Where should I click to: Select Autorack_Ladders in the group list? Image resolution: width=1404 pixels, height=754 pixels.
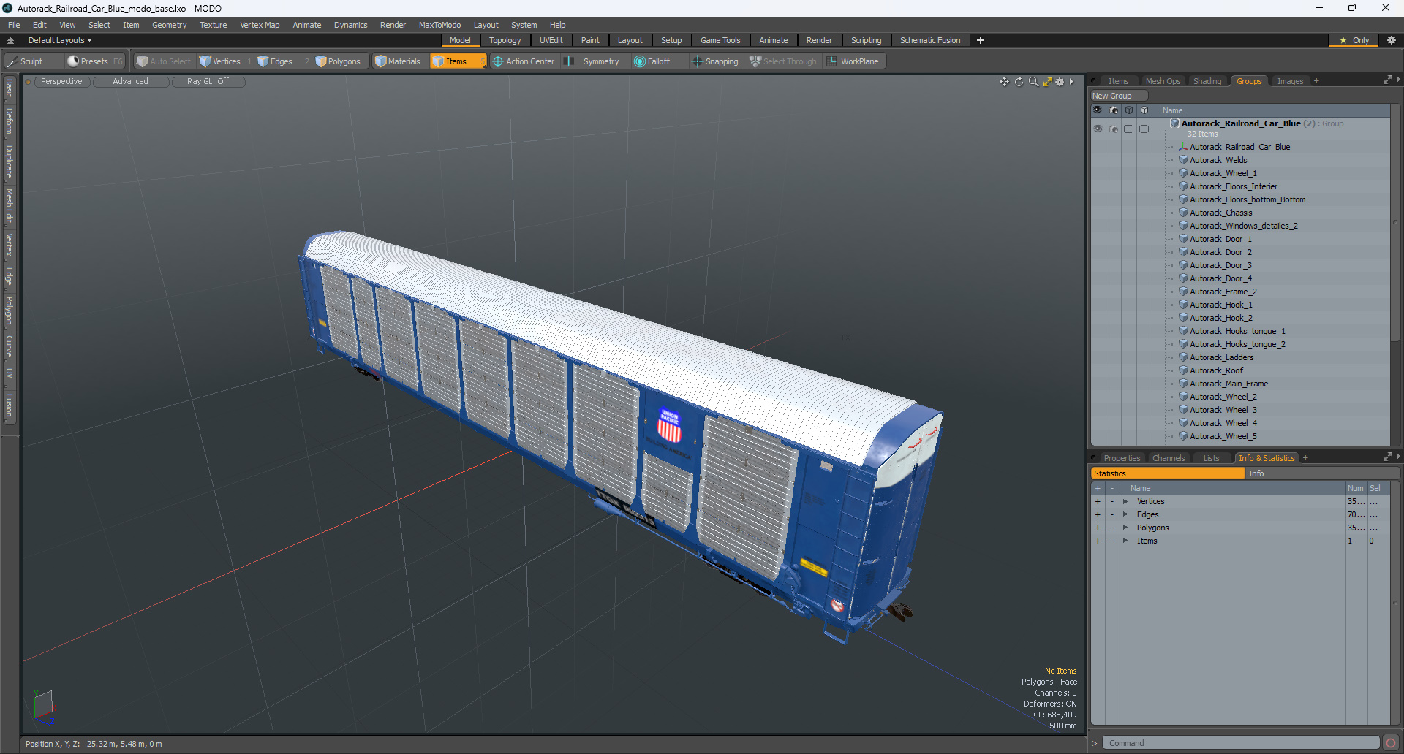point(1221,357)
